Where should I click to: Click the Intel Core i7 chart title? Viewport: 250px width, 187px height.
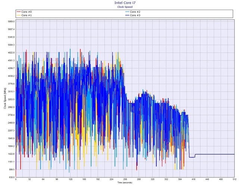pos(125,3)
